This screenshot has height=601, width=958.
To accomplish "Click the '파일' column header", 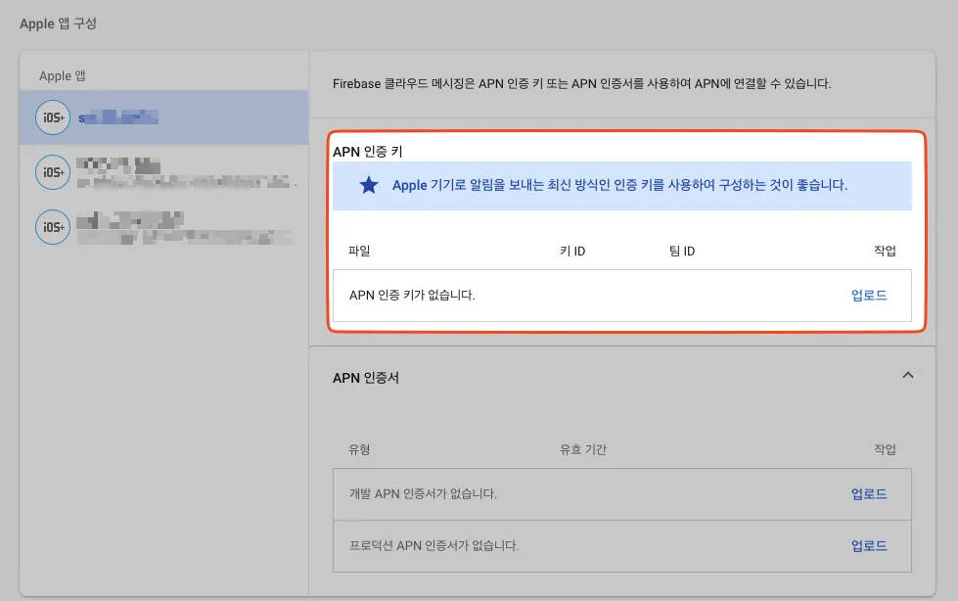I will [359, 251].
